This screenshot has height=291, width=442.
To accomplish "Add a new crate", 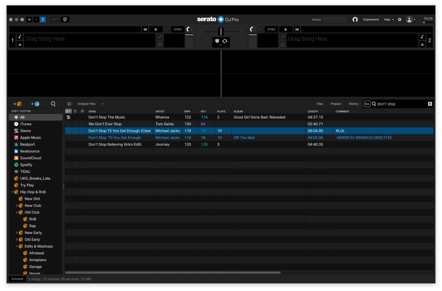I will pyautogui.click(x=18, y=104).
